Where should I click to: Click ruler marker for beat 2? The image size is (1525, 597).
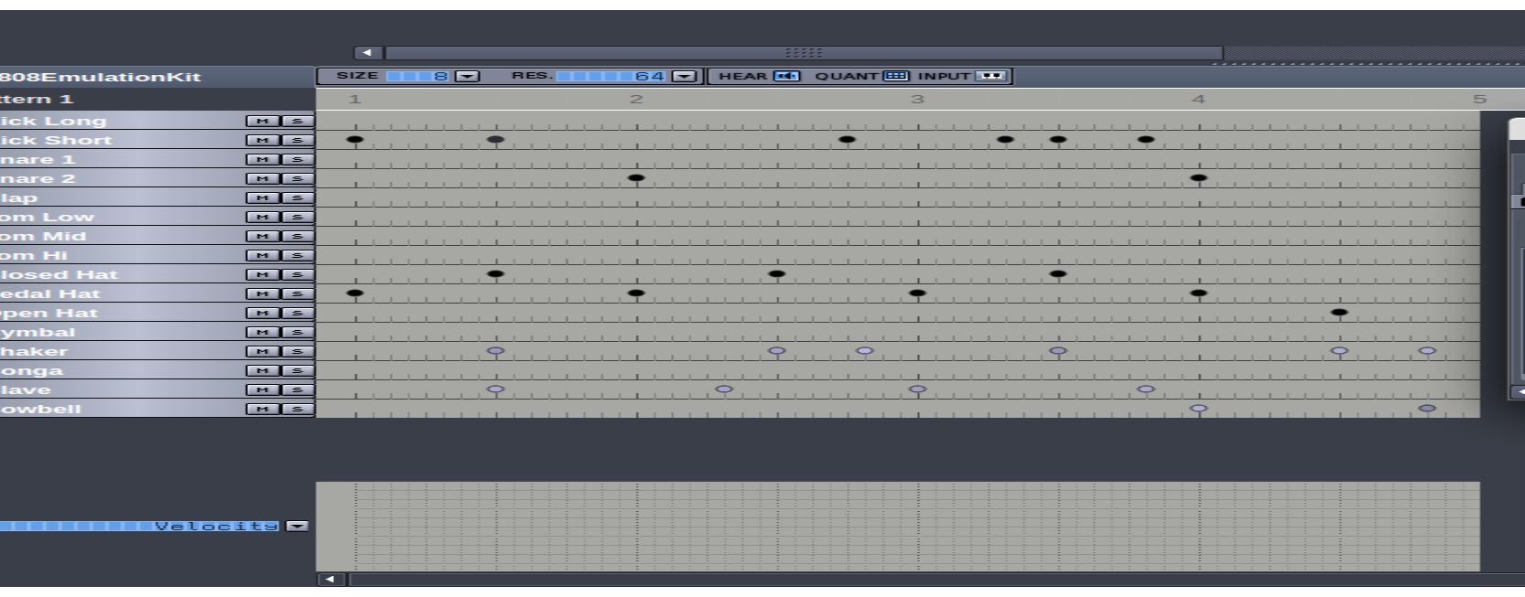point(636,99)
